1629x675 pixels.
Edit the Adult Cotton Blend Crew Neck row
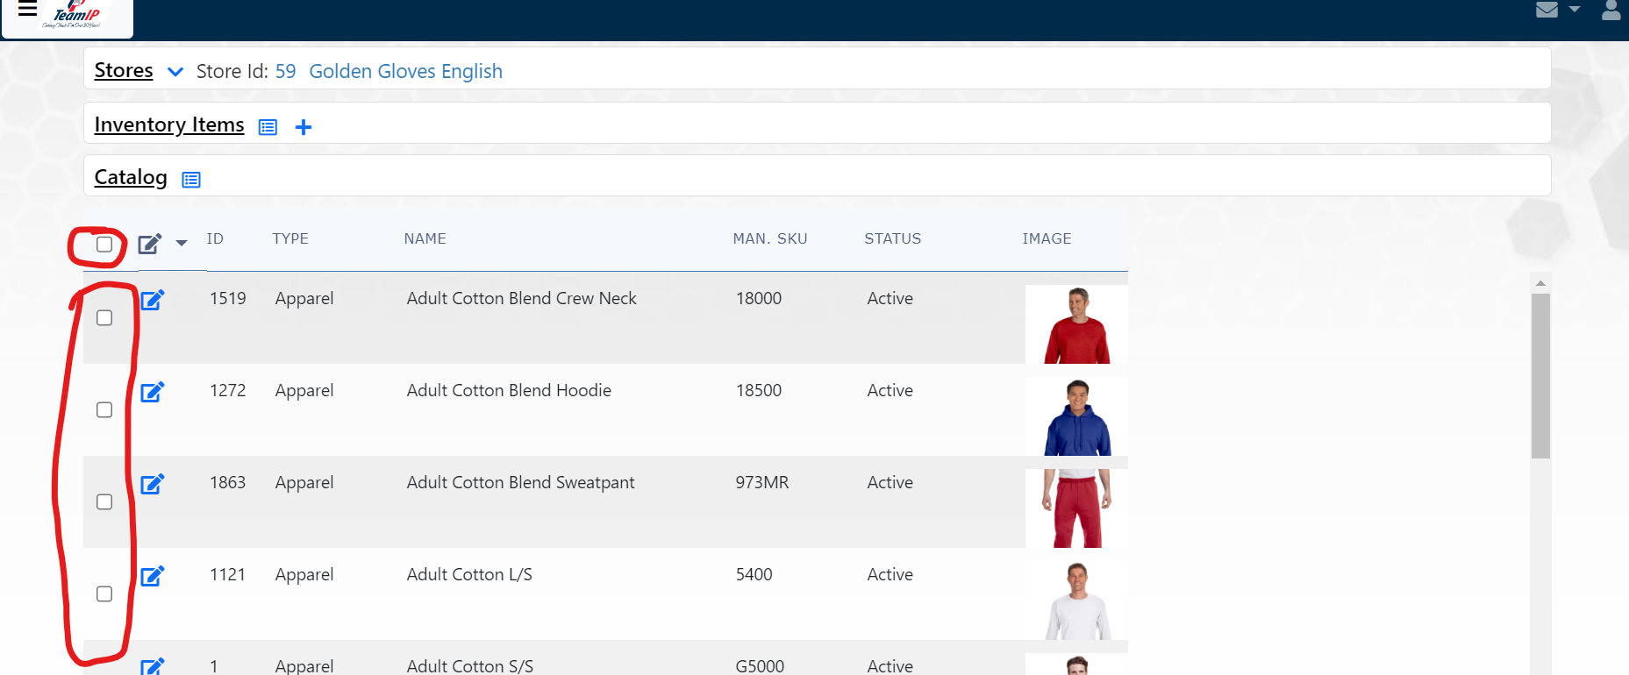[153, 300]
